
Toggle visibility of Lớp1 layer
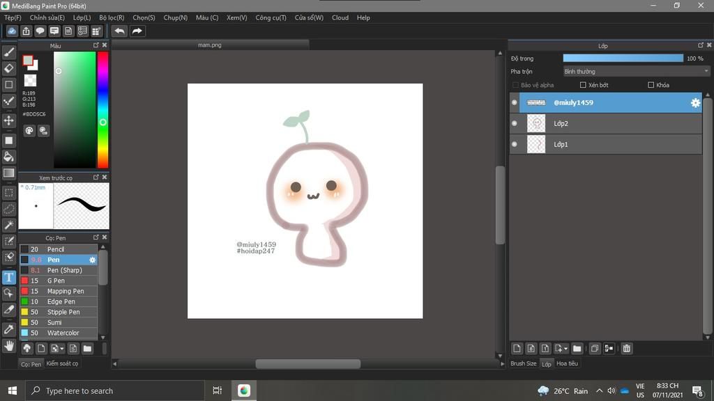tap(515, 144)
